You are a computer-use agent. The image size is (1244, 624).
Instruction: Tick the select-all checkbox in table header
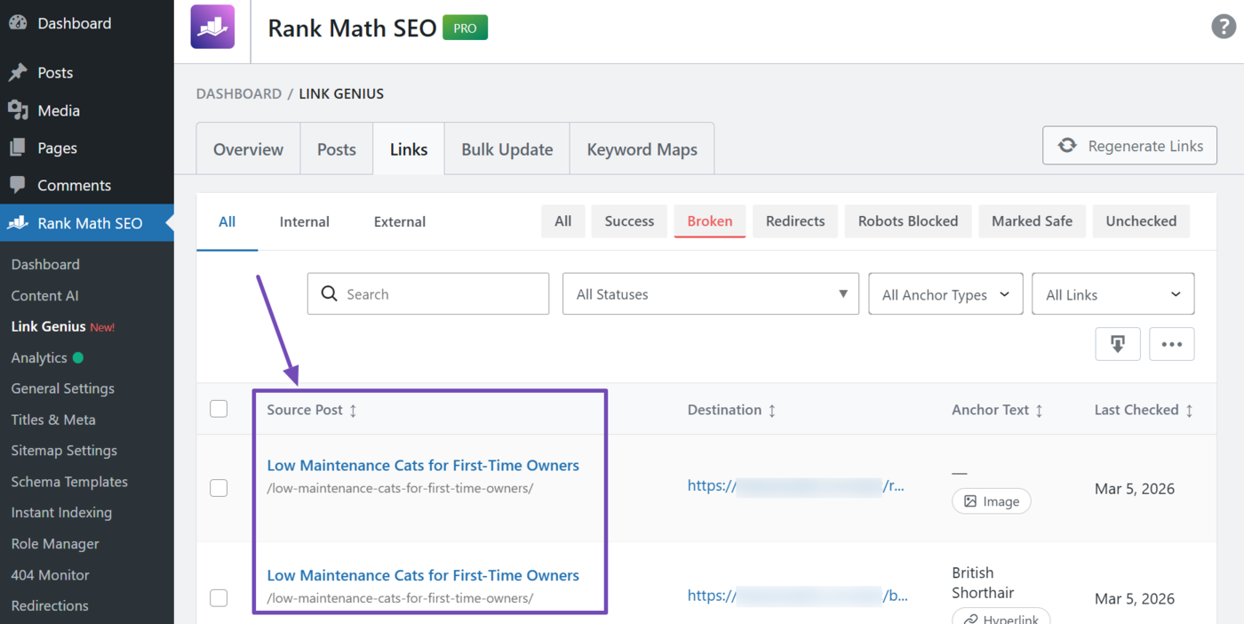(219, 409)
